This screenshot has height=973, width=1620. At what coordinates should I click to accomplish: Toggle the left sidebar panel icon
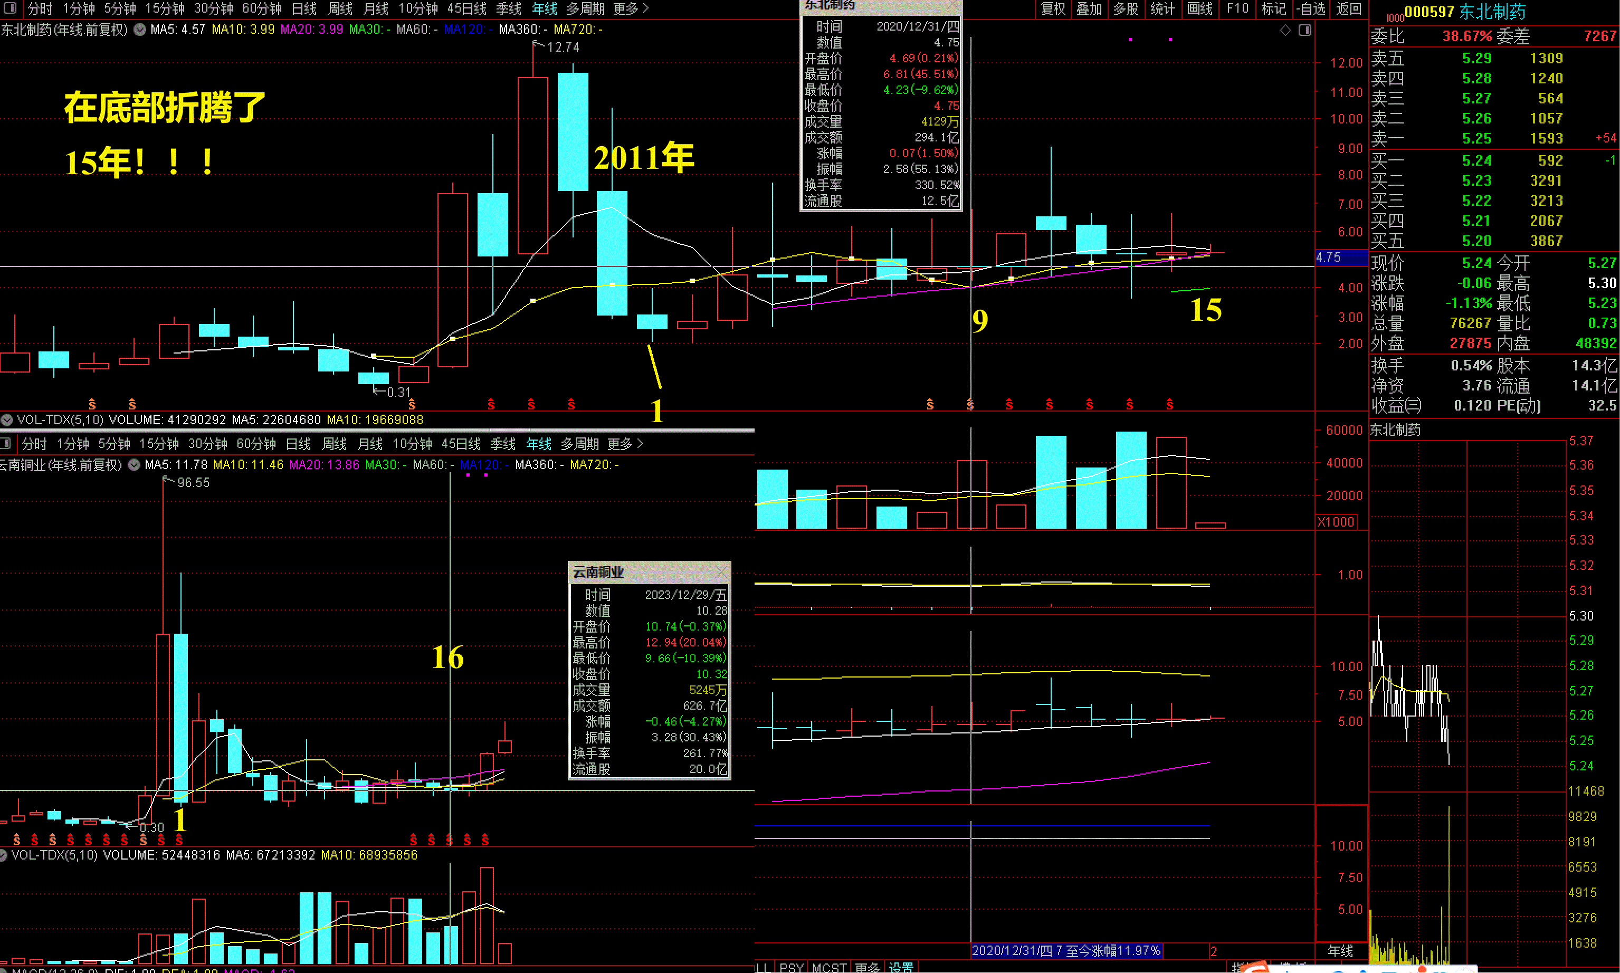click(x=10, y=8)
